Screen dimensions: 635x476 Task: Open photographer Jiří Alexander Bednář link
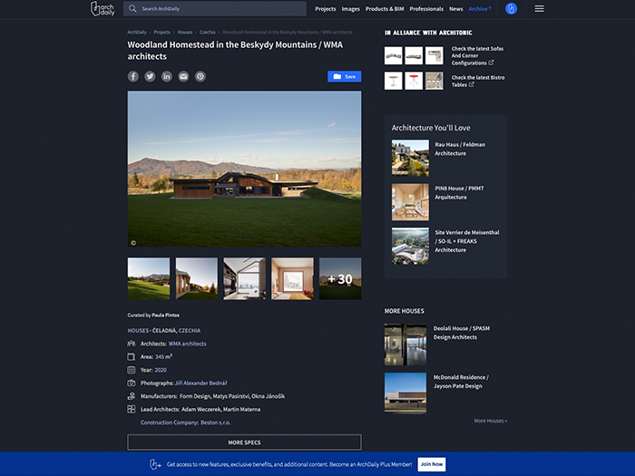click(200, 383)
